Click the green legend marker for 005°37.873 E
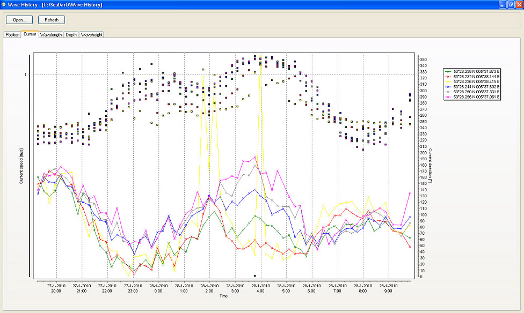The width and height of the screenshot is (524, 313). point(449,71)
